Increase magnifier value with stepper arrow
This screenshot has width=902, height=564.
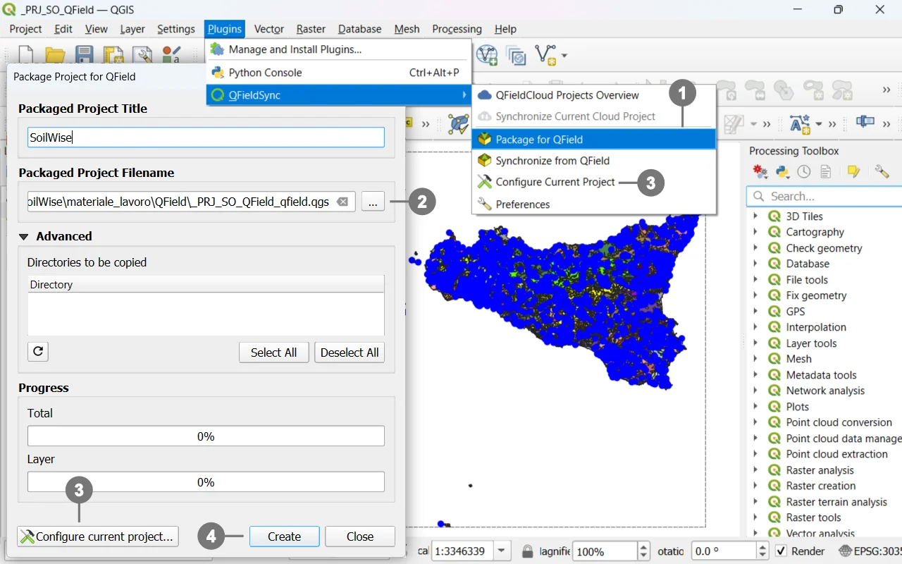tap(643, 547)
